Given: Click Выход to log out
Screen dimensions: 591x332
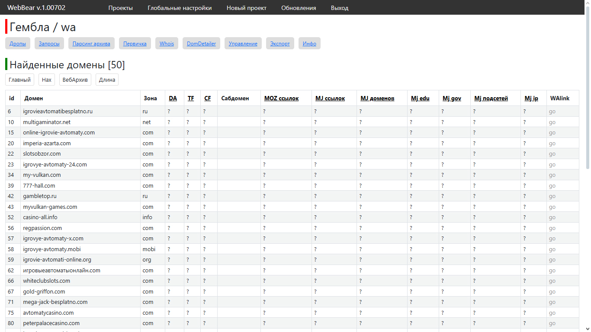Looking at the screenshot, I should [x=339, y=8].
